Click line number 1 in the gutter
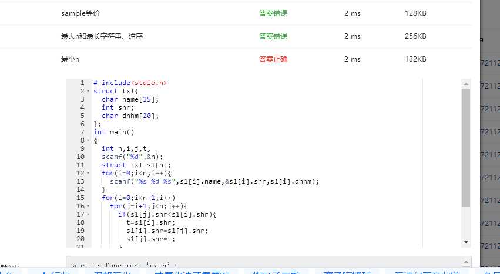Image resolution: width=500 pixels, height=274 pixels. click(x=82, y=83)
